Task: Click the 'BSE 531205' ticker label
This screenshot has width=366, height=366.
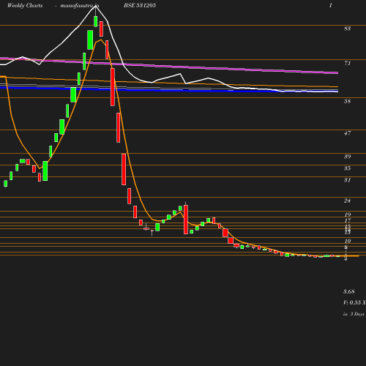Action: 140,5
